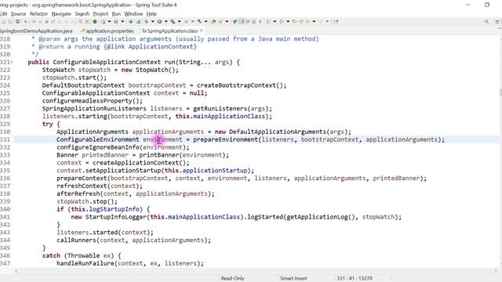Image resolution: width=502 pixels, height=282 pixels.
Task: Click the vertical scrollbar thumb of editor
Action: (x=500, y=92)
